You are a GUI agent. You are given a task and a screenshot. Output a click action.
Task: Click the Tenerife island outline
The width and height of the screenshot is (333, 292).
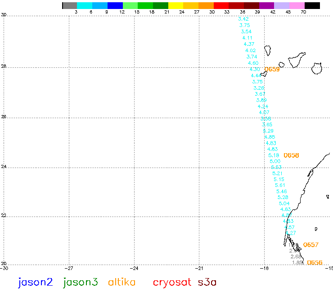297,60
